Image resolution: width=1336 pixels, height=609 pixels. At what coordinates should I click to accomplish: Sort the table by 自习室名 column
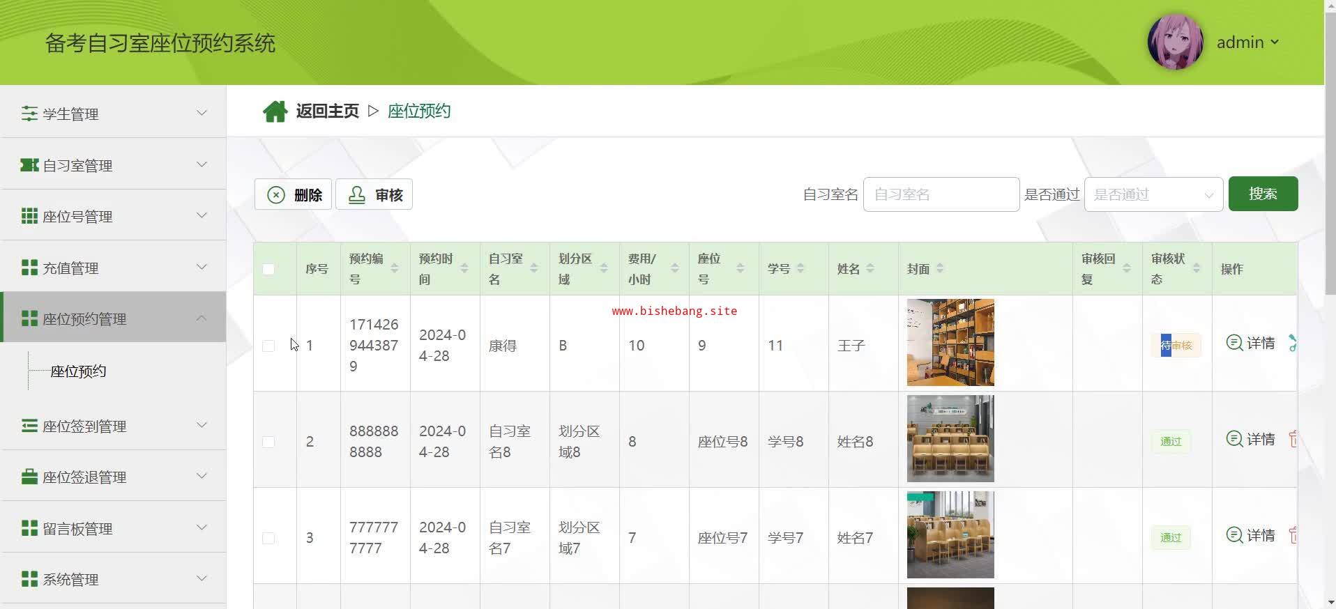[x=534, y=269]
